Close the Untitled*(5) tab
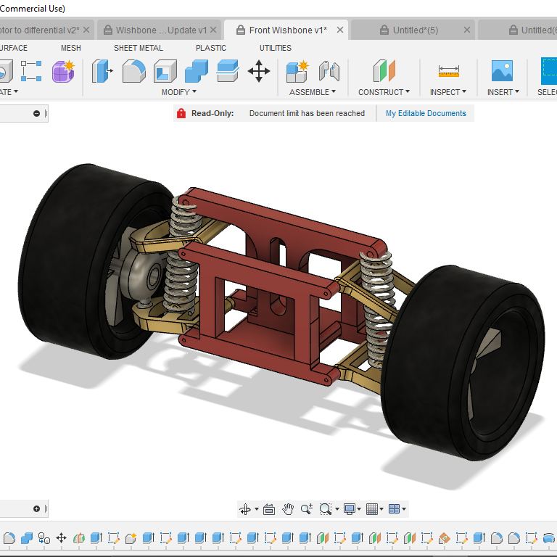 coord(467,30)
